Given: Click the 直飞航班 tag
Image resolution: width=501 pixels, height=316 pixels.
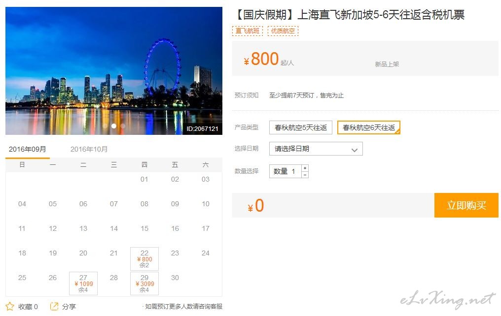Looking at the screenshot, I should coord(248,31).
